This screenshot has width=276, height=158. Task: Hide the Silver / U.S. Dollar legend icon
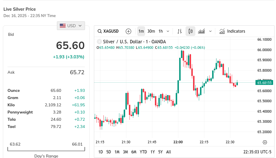pos(99,42)
